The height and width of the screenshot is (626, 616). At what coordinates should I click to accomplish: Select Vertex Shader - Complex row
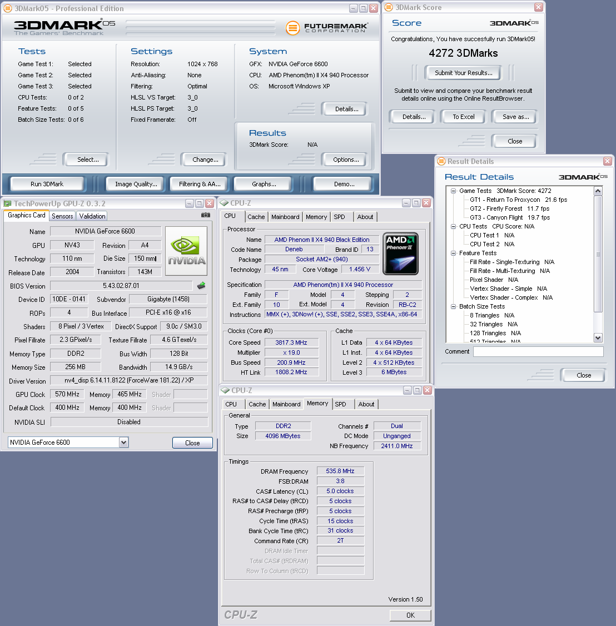coord(511,297)
